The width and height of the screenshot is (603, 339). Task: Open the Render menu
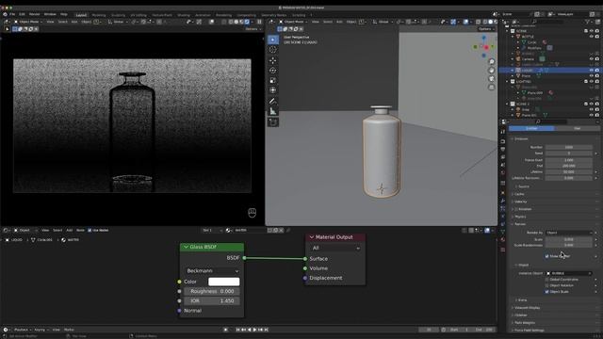click(x=35, y=14)
